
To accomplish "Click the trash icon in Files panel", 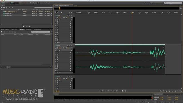I will point(12,8).
